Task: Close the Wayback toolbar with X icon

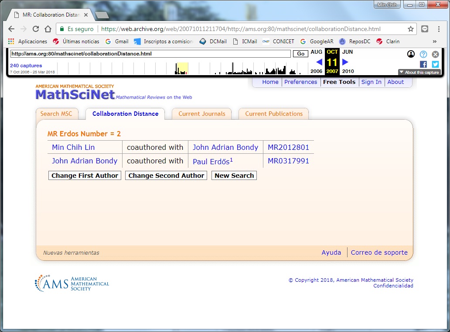Action: (x=435, y=54)
